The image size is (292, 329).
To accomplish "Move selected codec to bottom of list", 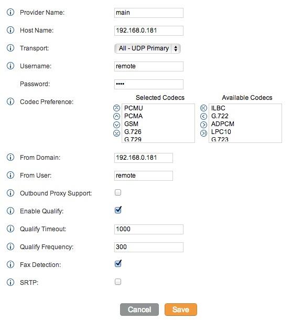I will [116, 133].
